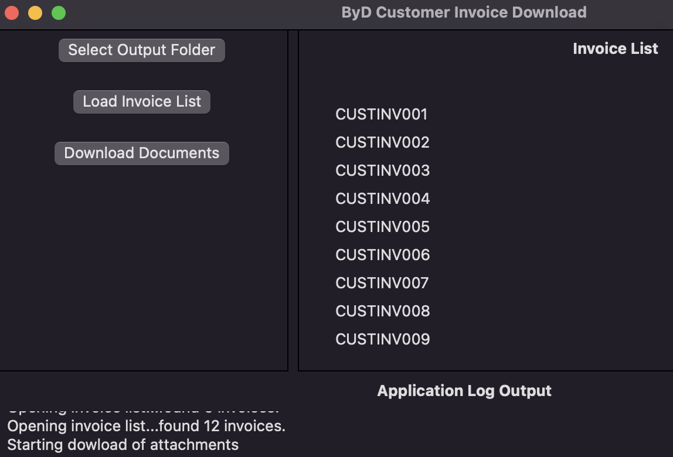The width and height of the screenshot is (673, 457).
Task: Close the window with the red button
Action: click(12, 13)
